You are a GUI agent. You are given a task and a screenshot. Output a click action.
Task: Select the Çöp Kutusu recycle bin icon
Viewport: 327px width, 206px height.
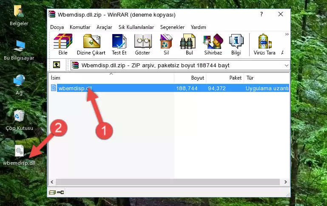coord(19,120)
